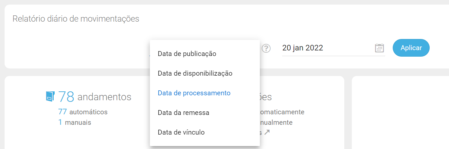Select "Data de publicação" option
This screenshot has width=449, height=149.
[x=187, y=54]
